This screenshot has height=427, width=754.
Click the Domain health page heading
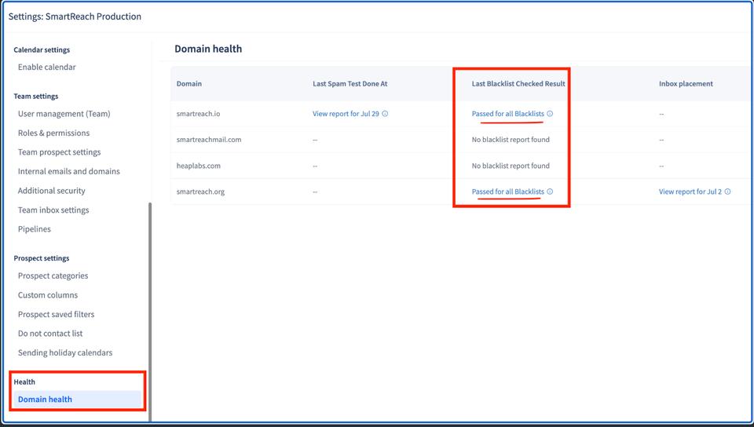point(208,49)
